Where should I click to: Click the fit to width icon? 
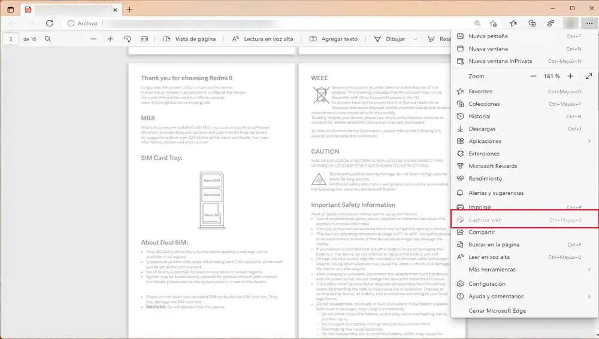click(144, 39)
